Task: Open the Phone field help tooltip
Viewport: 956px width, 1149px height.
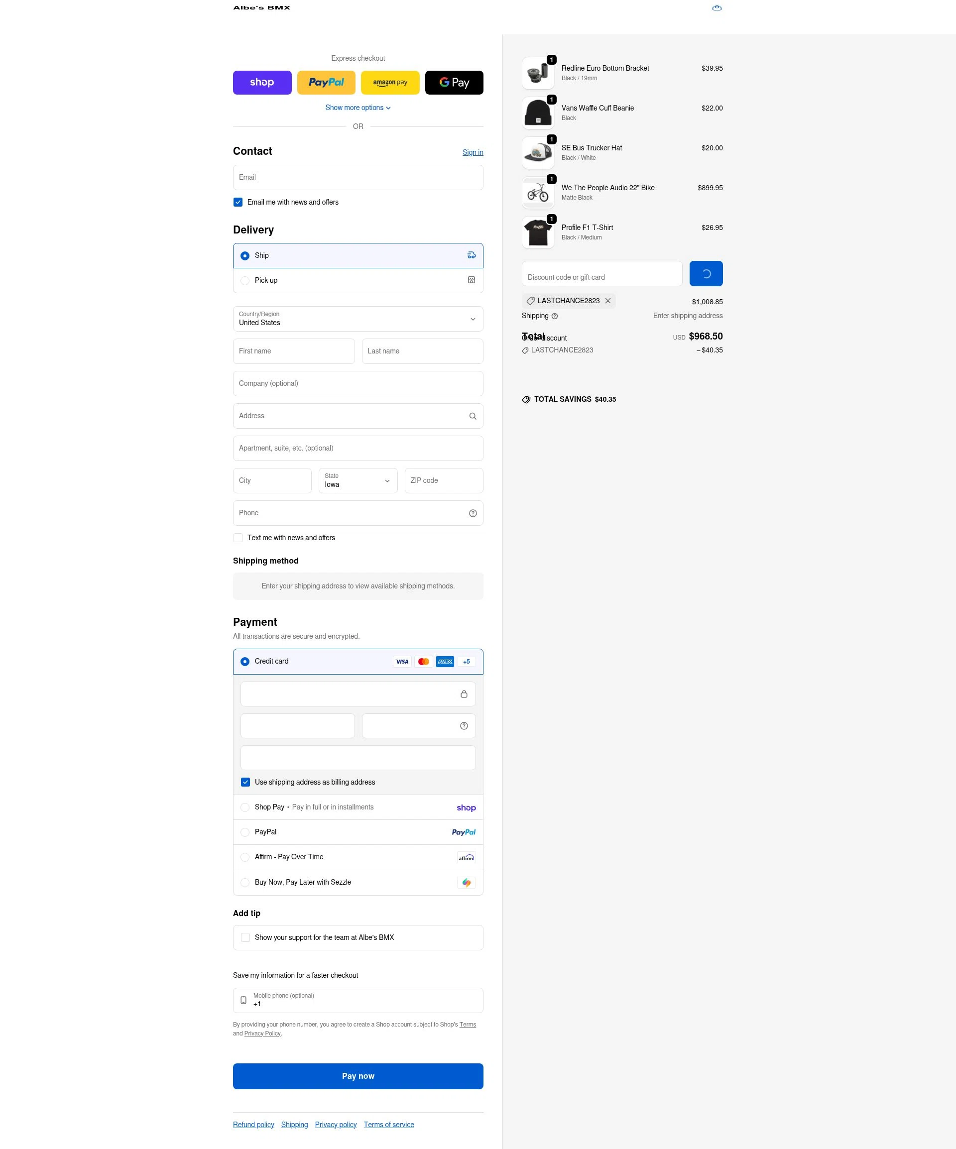Action: [473, 513]
